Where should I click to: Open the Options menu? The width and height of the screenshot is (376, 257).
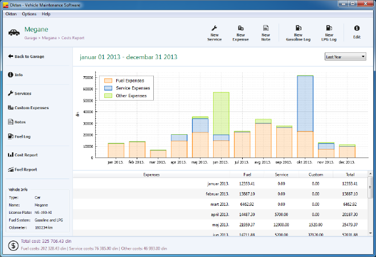tap(29, 14)
